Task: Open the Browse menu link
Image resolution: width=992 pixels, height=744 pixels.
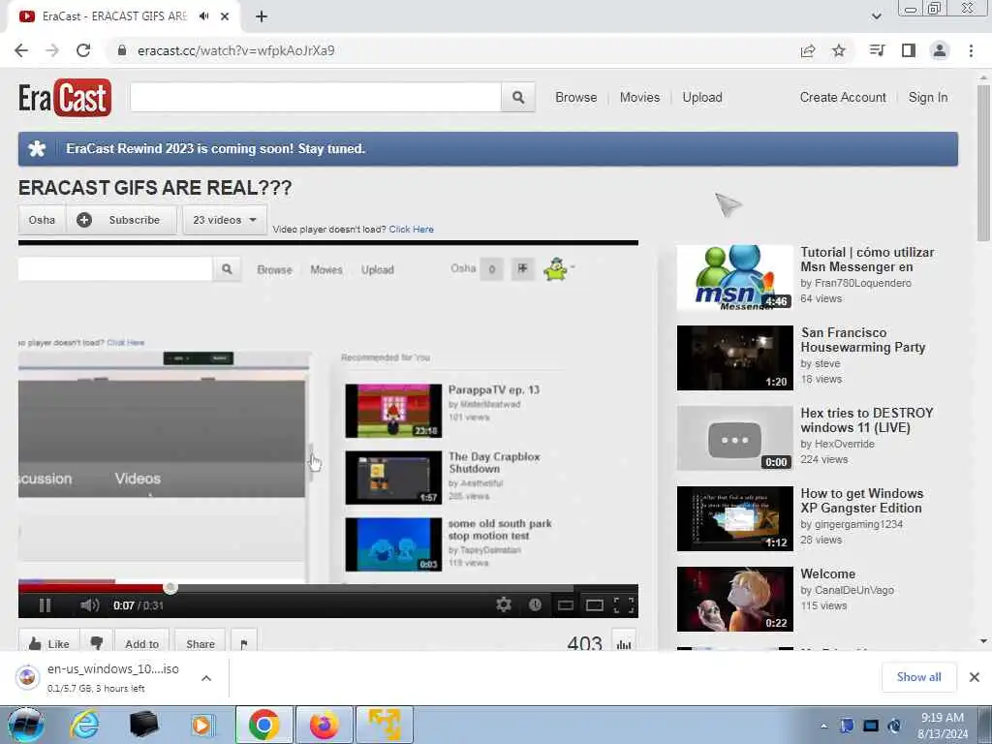Action: [575, 98]
